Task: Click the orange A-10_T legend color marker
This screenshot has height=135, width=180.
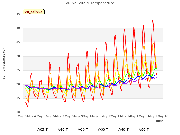Action: (54, 130)
